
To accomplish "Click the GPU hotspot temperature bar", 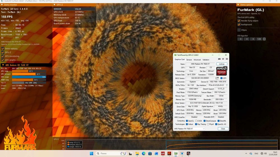I will (x=29, y=74).
